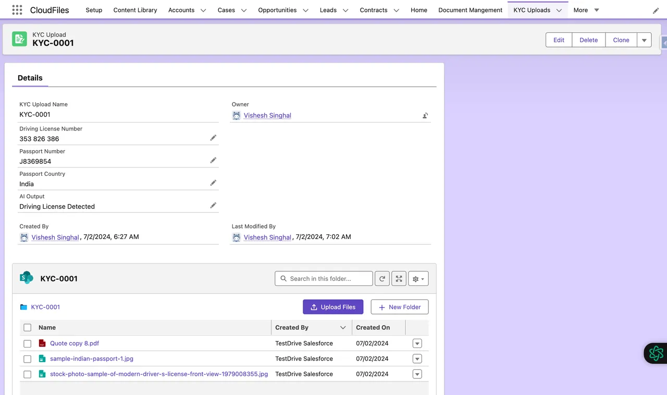Expand the Created By column dropdown

343,327
